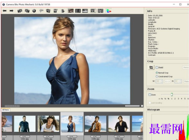Toggle the Lock Scrolling checkbox
Viewport: 189px width, 140px height.
(x=150, y=103)
